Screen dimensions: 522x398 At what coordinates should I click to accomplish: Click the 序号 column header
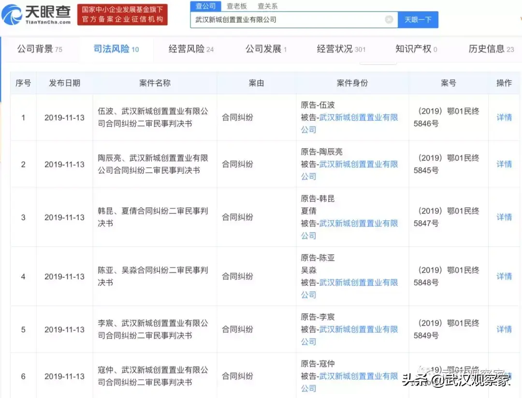coord(23,83)
